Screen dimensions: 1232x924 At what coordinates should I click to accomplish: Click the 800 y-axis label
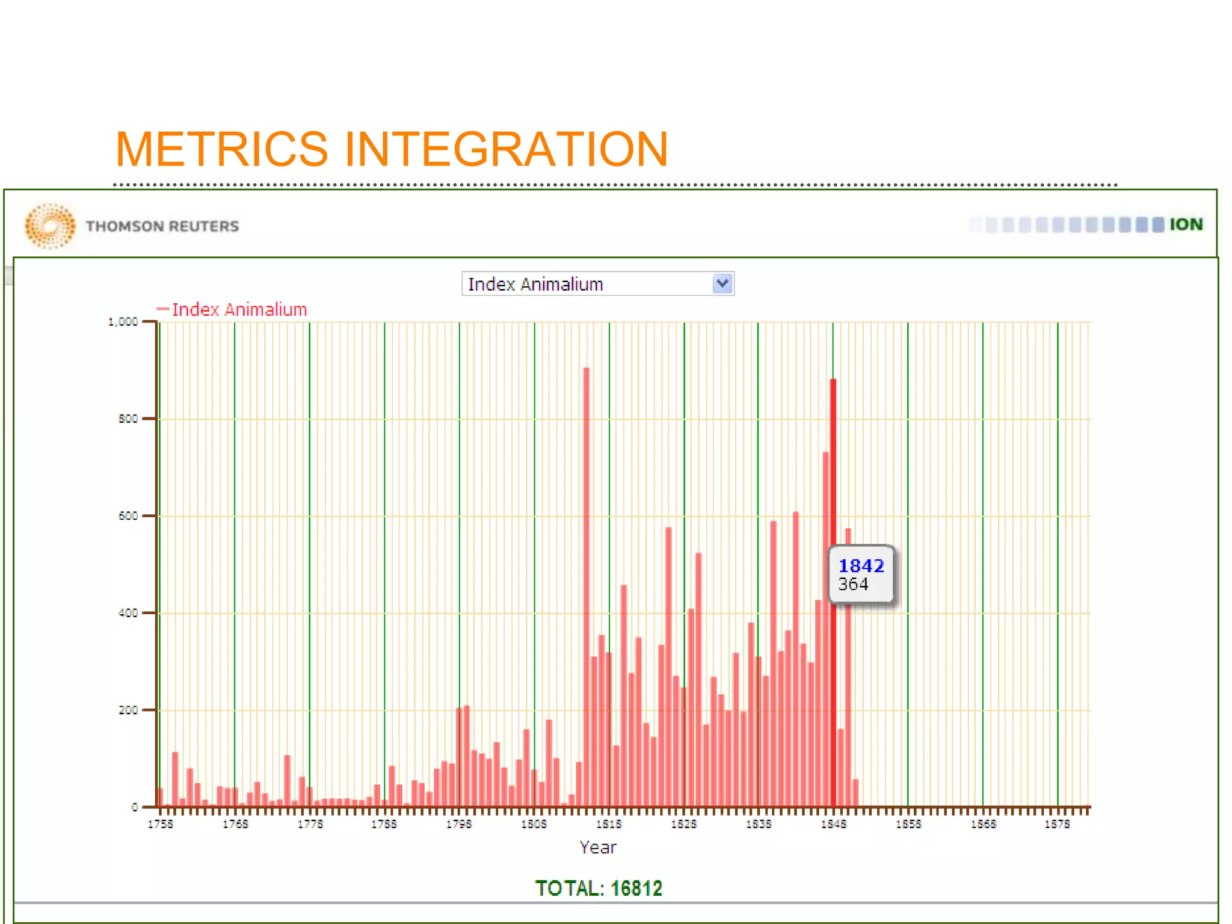coord(128,419)
